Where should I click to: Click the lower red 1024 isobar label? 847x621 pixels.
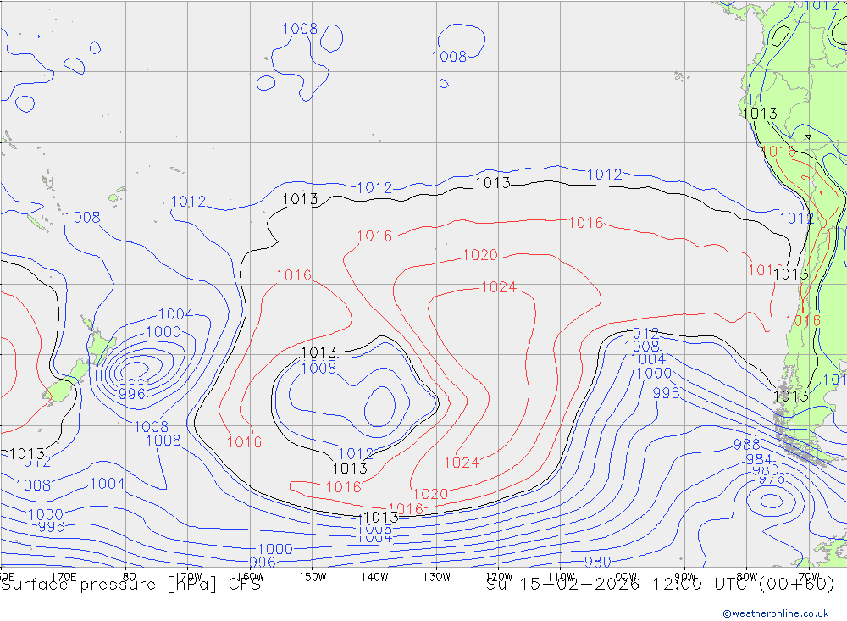[462, 463]
